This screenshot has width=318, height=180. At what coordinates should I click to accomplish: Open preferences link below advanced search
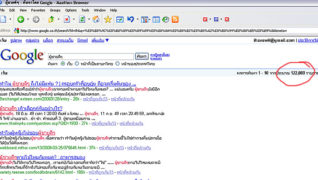156,58
